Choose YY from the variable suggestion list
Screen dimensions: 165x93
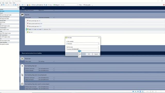[x=79, y=56]
